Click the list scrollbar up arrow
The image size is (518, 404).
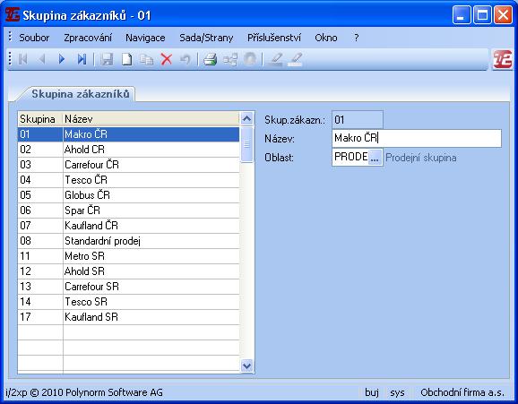click(246, 118)
